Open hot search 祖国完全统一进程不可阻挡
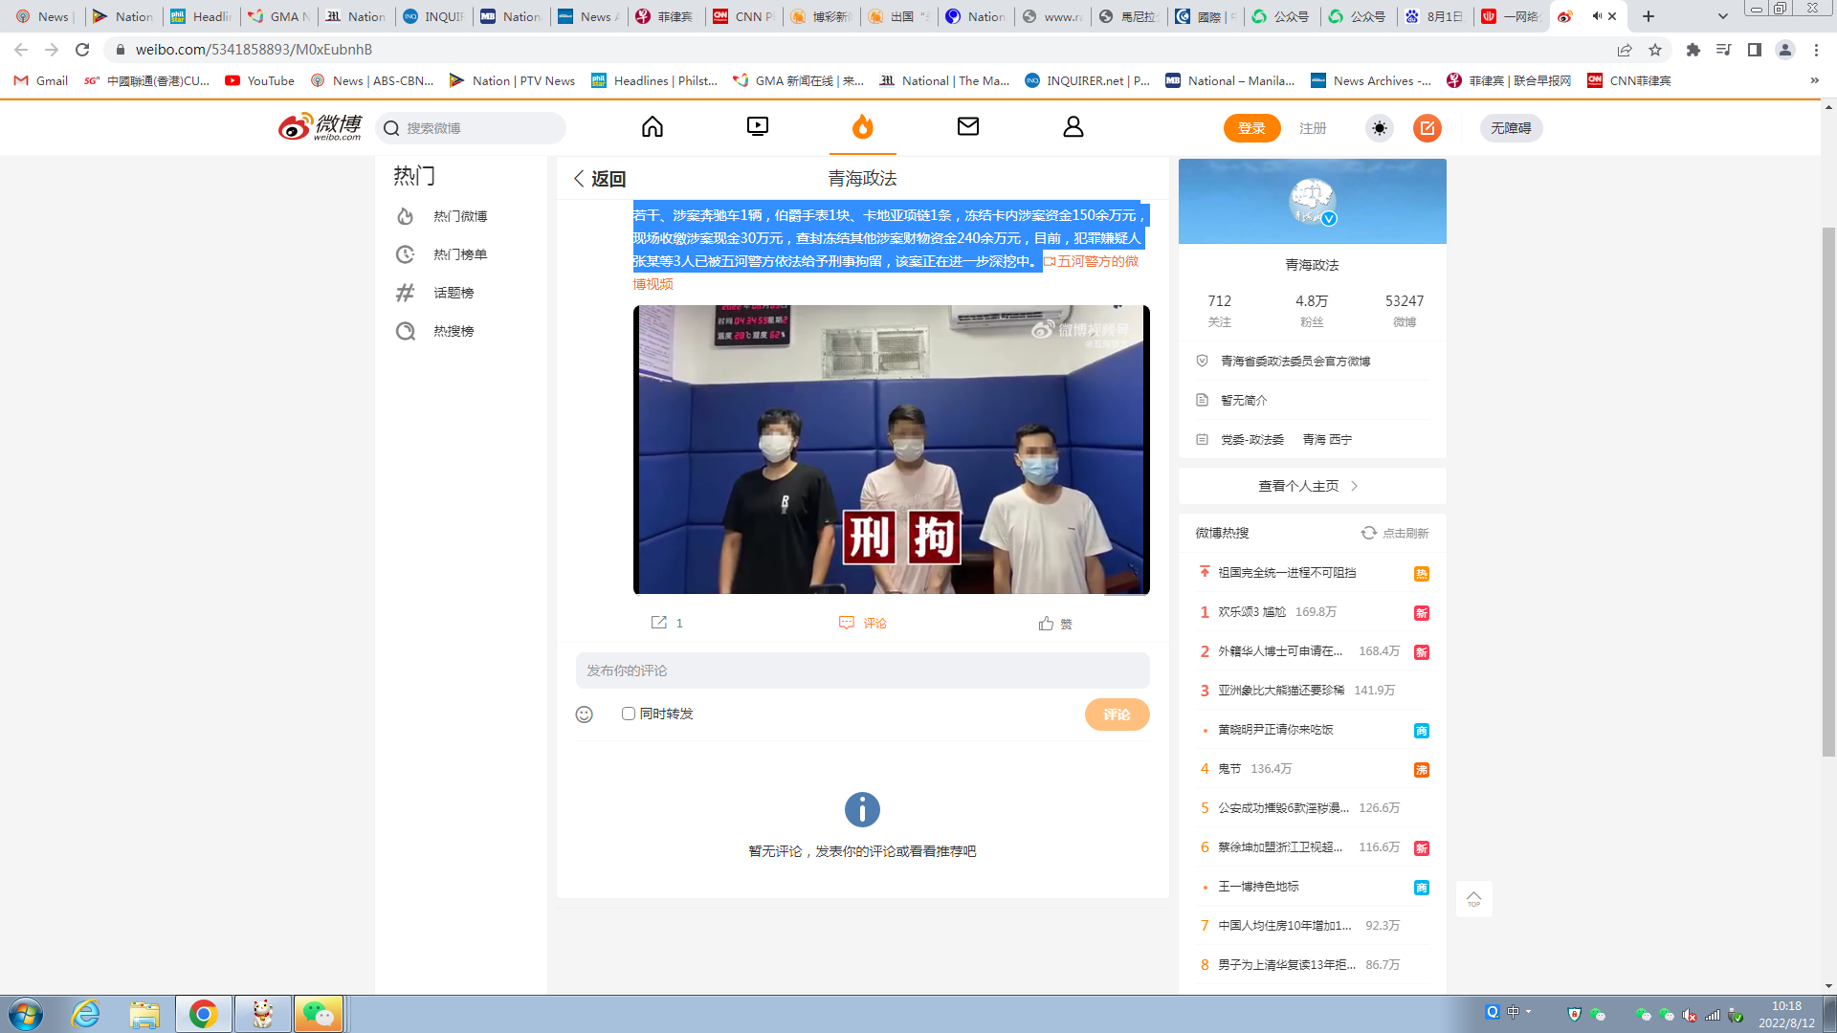The width and height of the screenshot is (1837, 1033). click(1287, 573)
